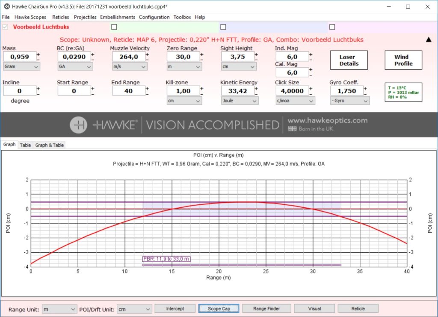Check the third combo checkbox in blue area
The width and height of the screenshot is (438, 317).
point(223,27)
